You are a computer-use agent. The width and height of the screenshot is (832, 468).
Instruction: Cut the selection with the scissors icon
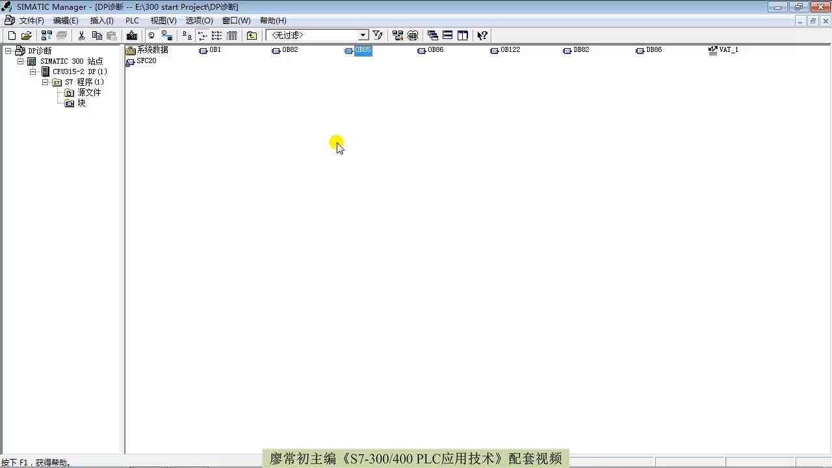pos(82,36)
